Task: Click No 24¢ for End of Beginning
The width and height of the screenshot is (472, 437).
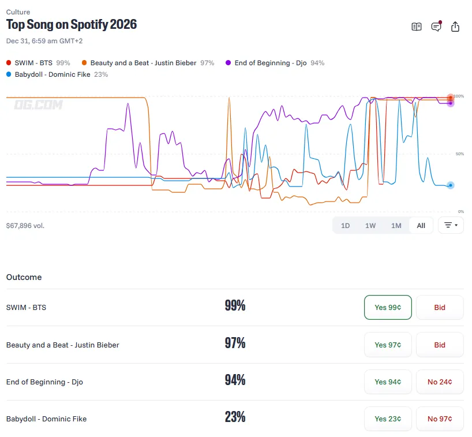Action: click(x=440, y=382)
